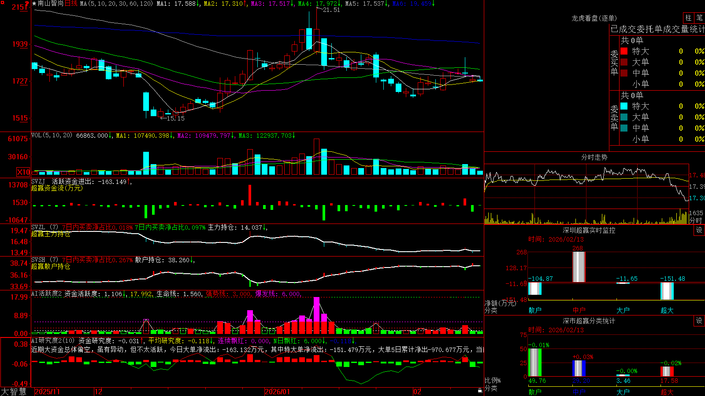Screen dimensions: 705x396
Task: Click the 龙虎看盘(逐单) panel title
Action: pyautogui.click(x=594, y=18)
